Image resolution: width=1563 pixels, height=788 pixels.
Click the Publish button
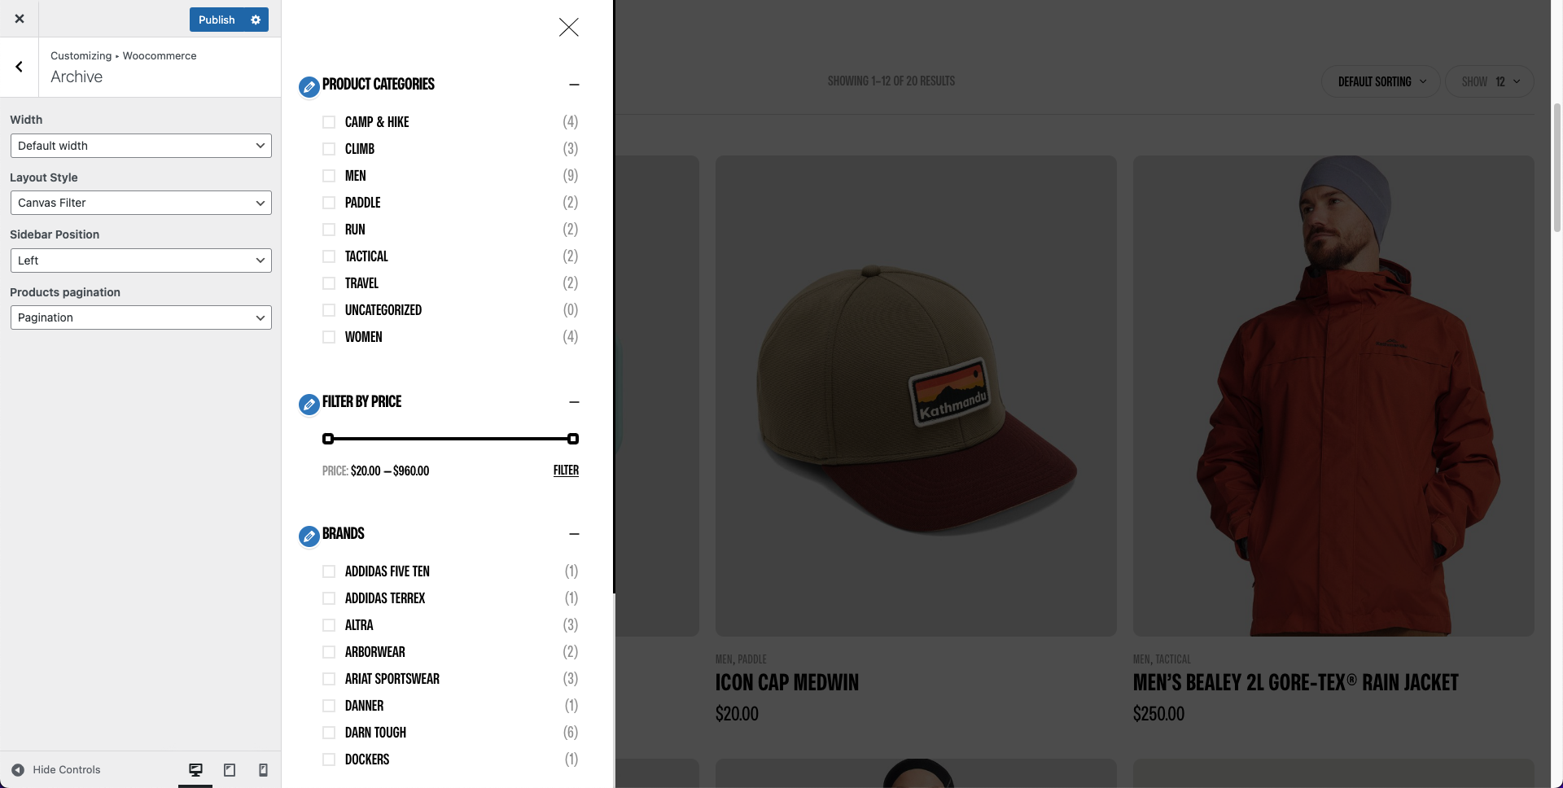point(217,20)
